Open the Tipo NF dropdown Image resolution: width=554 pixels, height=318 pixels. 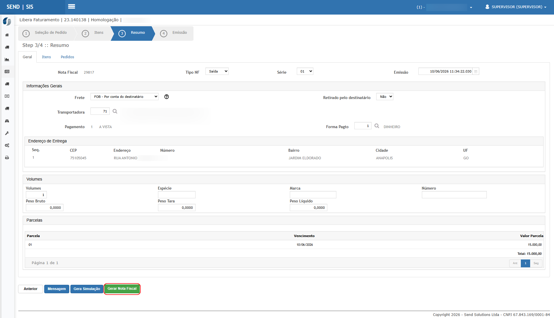point(217,71)
